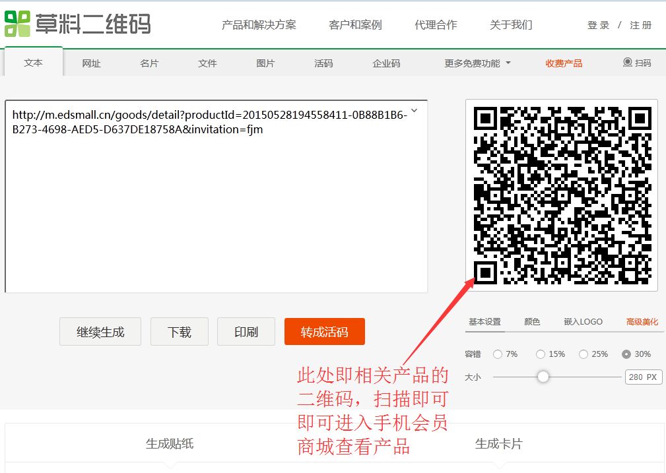This screenshot has width=666, height=473.
Task: Open the 客户和案例 menu
Action: tap(355, 25)
